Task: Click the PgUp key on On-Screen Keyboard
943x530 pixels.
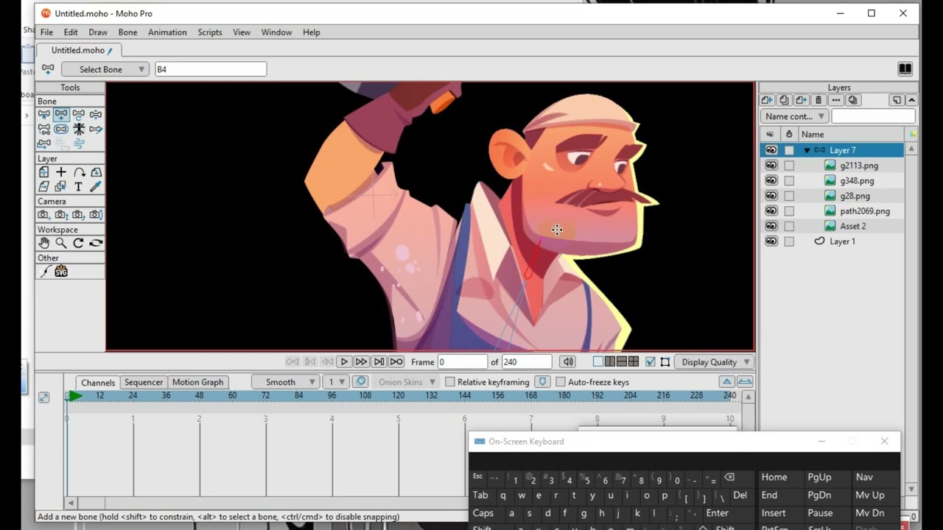Action: tap(819, 478)
